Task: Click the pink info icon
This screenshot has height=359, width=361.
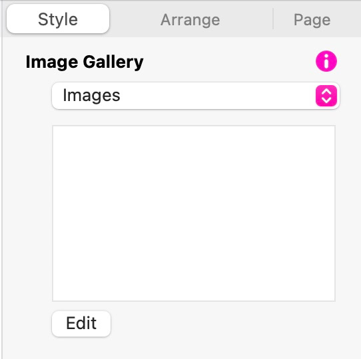Action: click(326, 61)
